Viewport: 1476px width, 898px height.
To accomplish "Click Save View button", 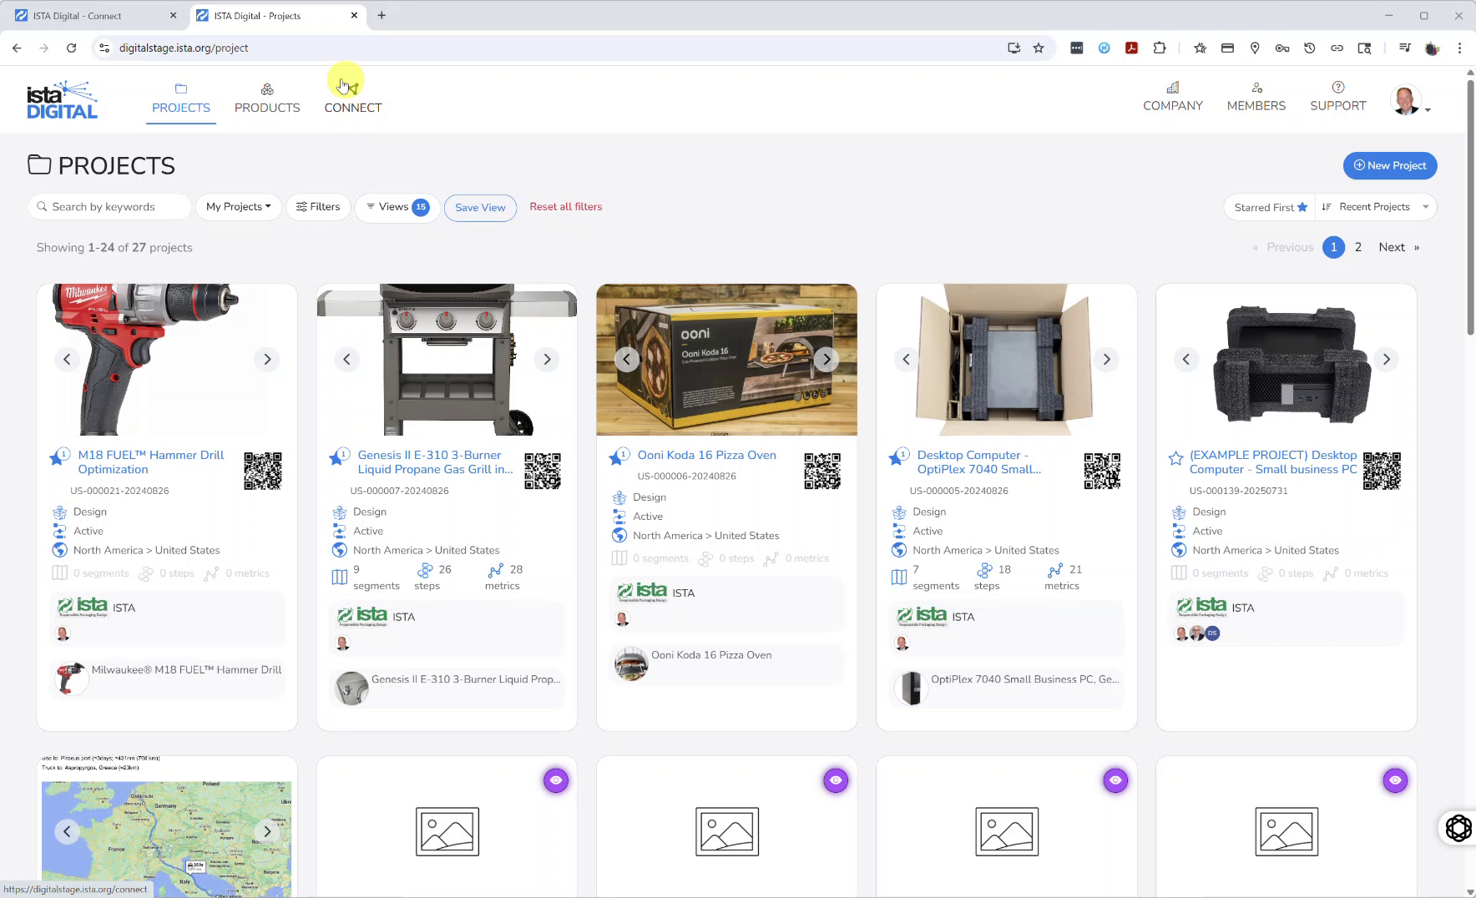I will (480, 208).
